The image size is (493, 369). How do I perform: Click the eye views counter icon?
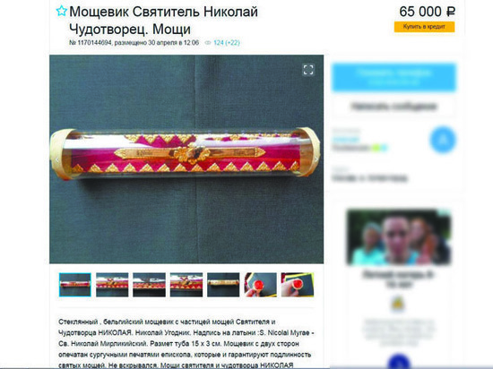[x=208, y=43]
